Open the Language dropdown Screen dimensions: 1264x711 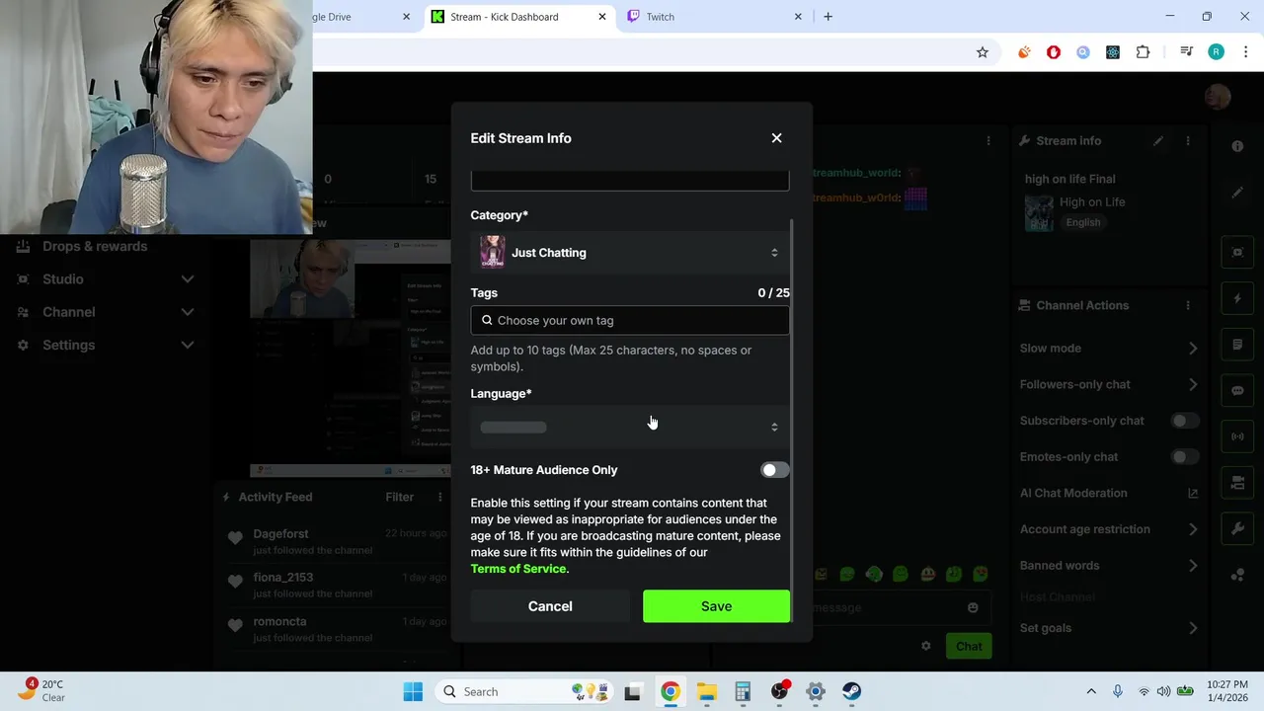[630, 427]
